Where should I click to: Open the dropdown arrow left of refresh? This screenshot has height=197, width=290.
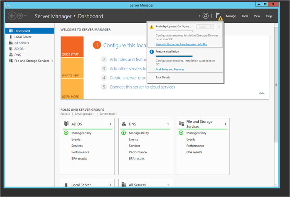point(199,16)
